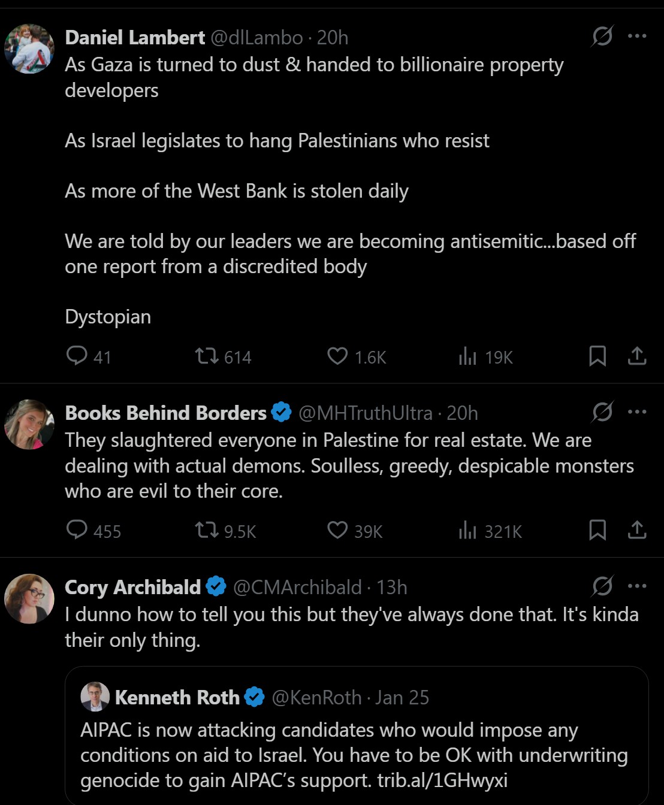The width and height of the screenshot is (664, 805).
Task: Repost the Books Behind Borders post
Action: [x=207, y=531]
